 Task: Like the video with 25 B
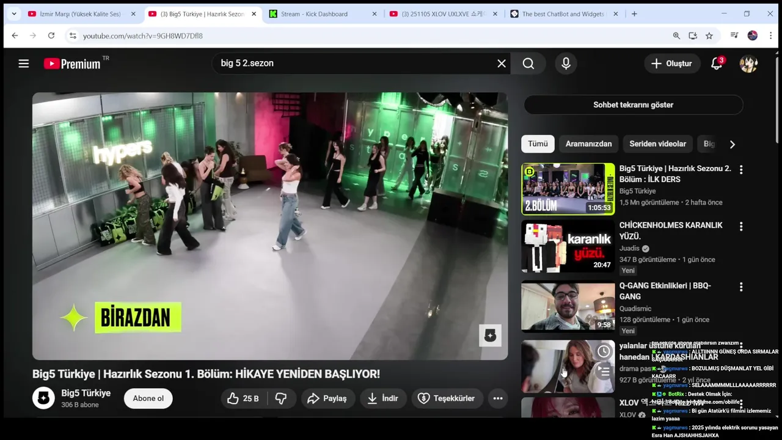[x=244, y=398]
